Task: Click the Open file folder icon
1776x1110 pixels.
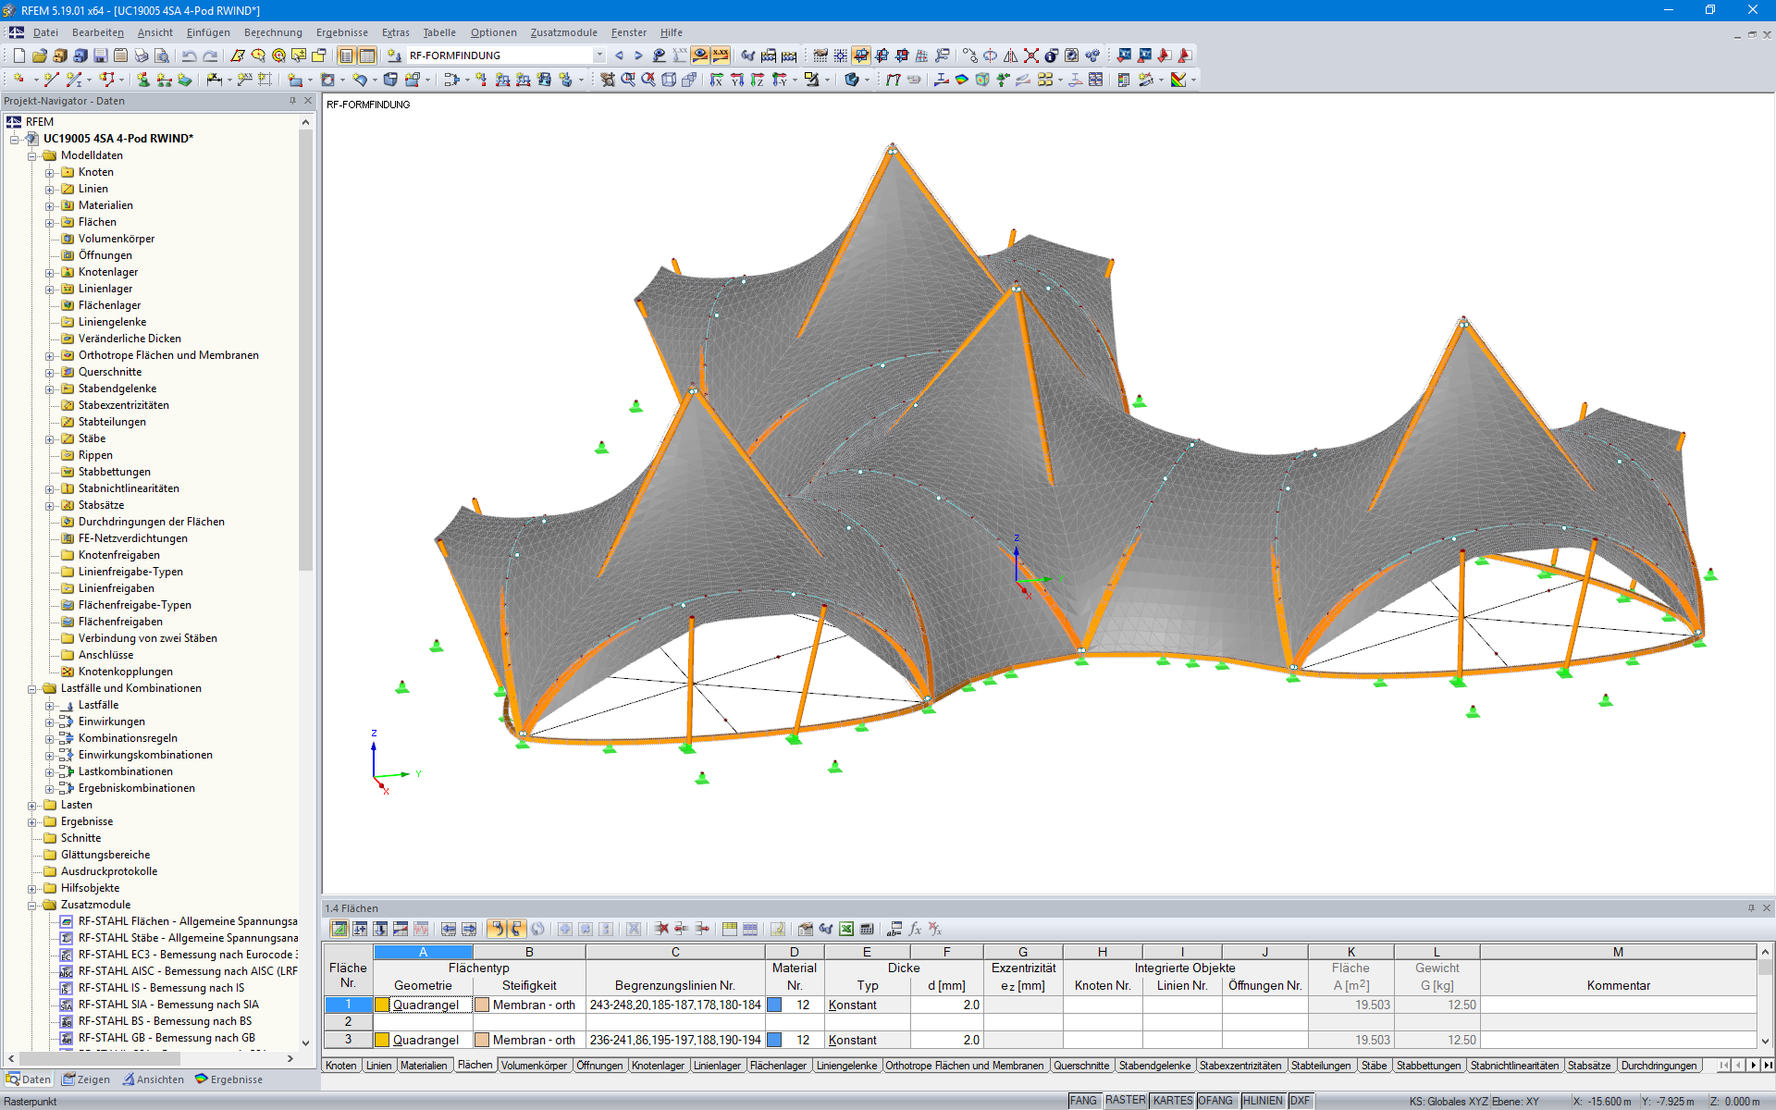Action: pyautogui.click(x=40, y=55)
